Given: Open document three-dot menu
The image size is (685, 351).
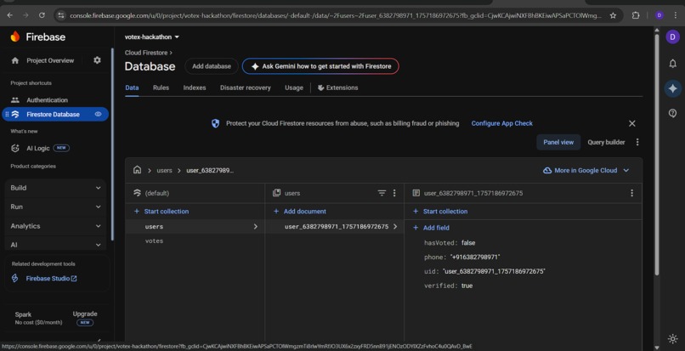Looking at the screenshot, I should (631, 193).
